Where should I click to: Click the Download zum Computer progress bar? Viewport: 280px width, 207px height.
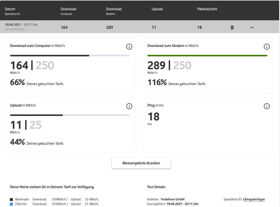click(70, 55)
